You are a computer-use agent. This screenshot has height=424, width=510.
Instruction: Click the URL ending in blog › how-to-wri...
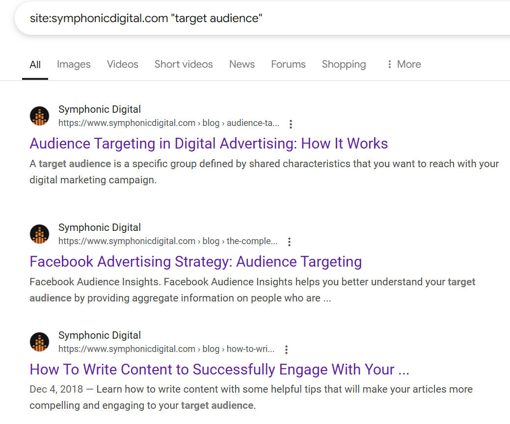pos(166,349)
